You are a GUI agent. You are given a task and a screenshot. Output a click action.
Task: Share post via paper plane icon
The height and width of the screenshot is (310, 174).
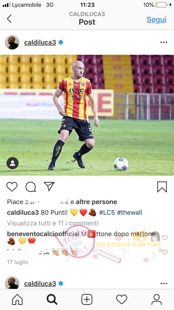49,187
